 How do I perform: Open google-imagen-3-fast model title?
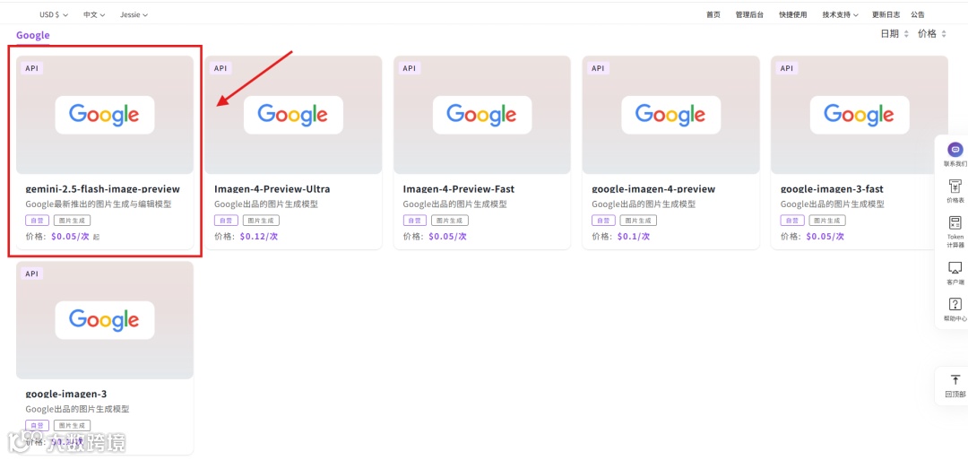pyautogui.click(x=832, y=189)
